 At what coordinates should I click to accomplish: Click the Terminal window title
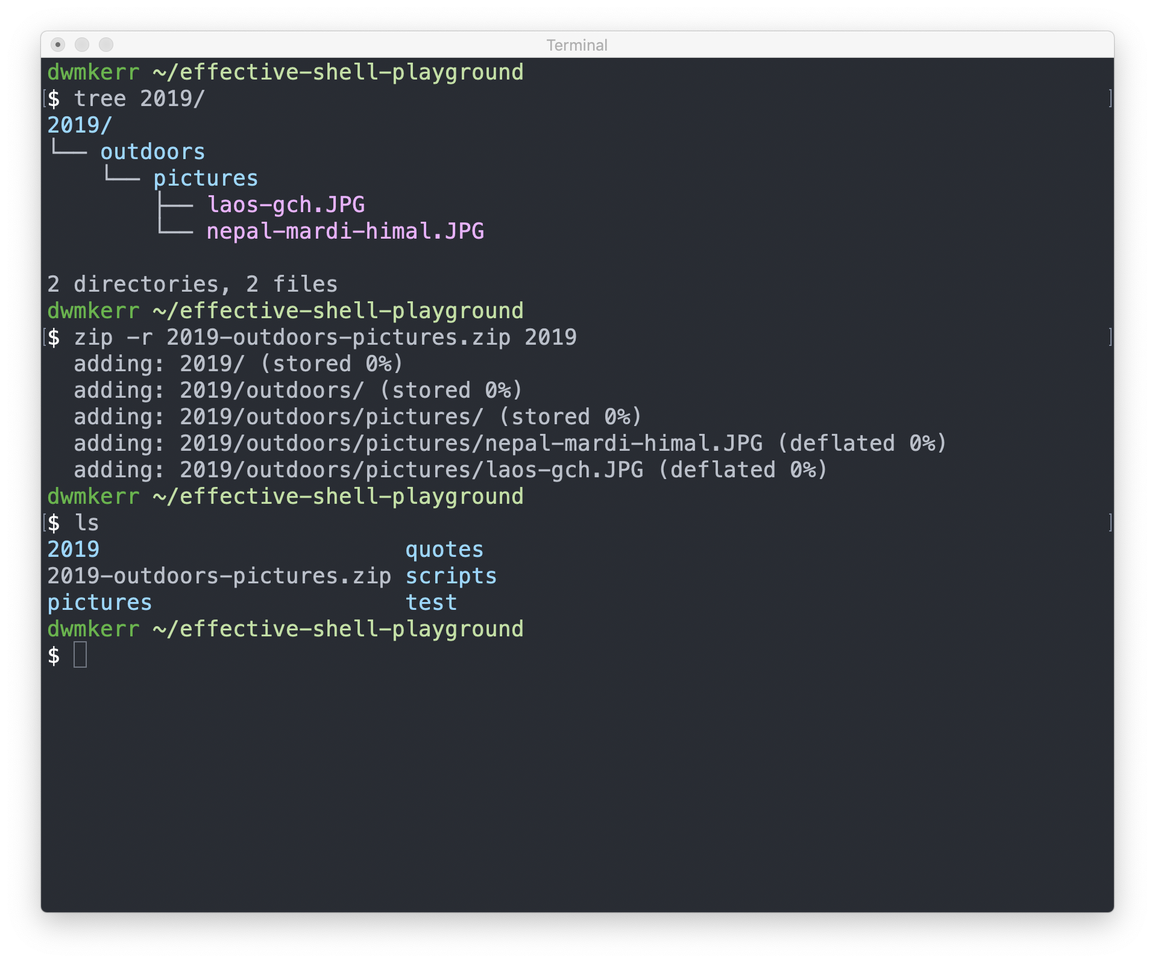[x=577, y=45]
